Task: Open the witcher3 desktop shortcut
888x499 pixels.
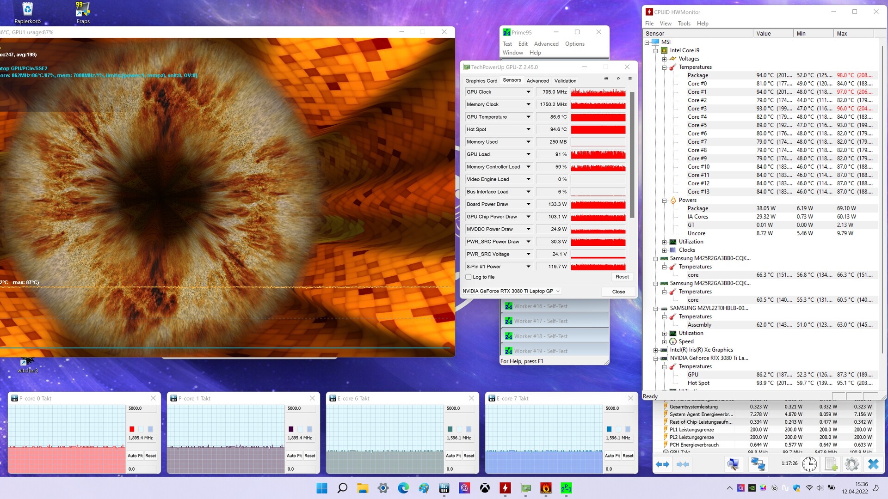Action: [x=27, y=365]
